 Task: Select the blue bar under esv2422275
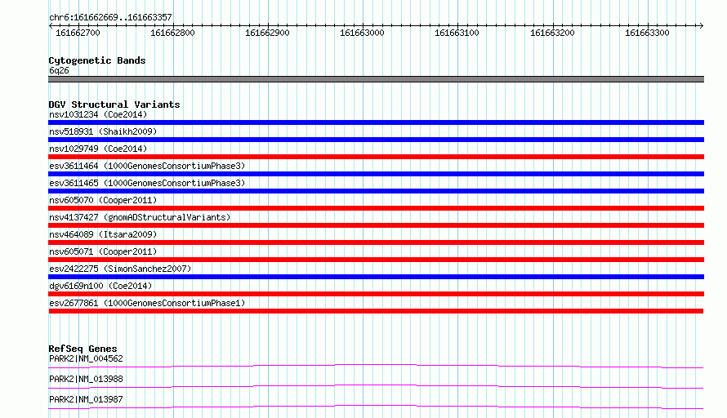click(x=376, y=277)
